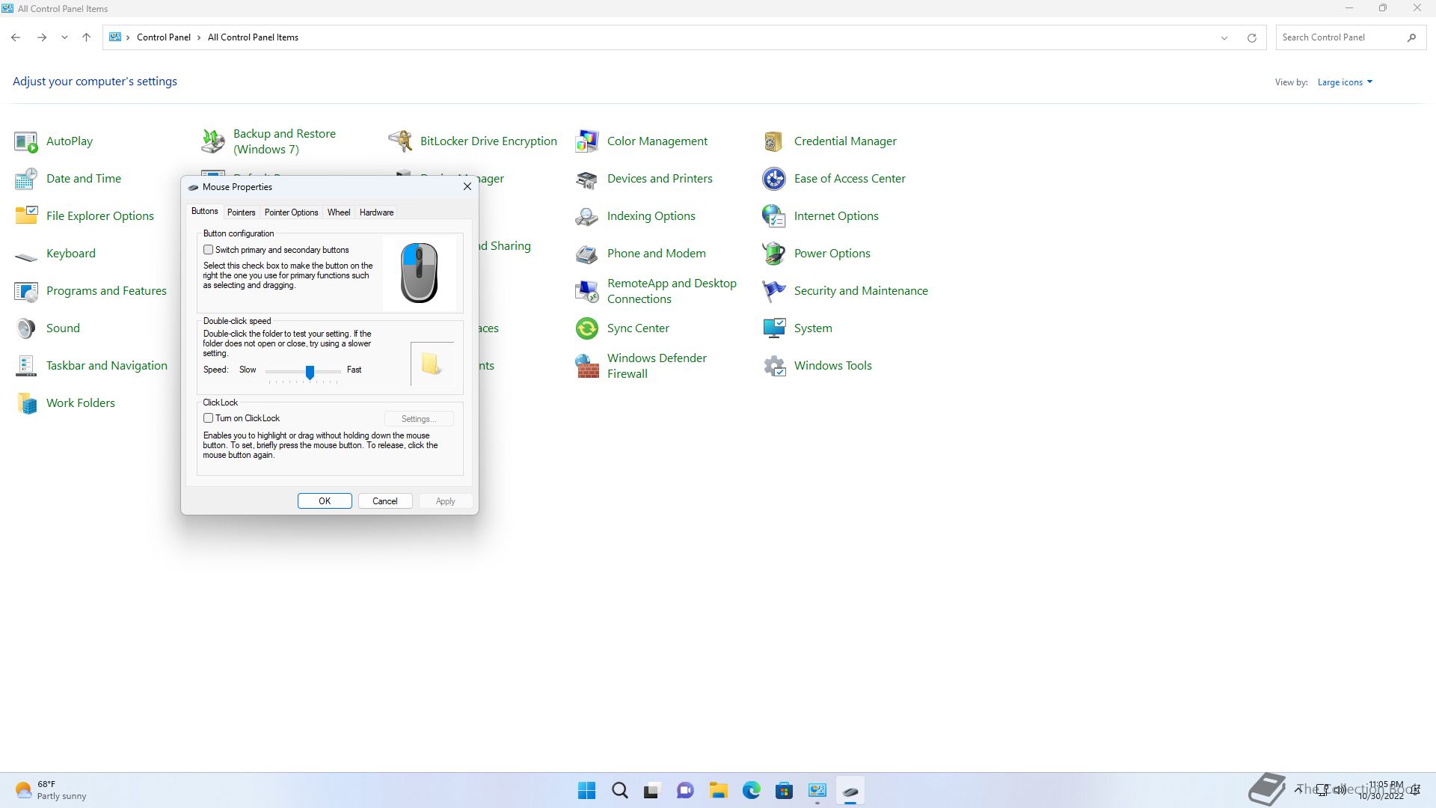Open Date and Time icon
Screen dimensions: 1436x808
26,179
